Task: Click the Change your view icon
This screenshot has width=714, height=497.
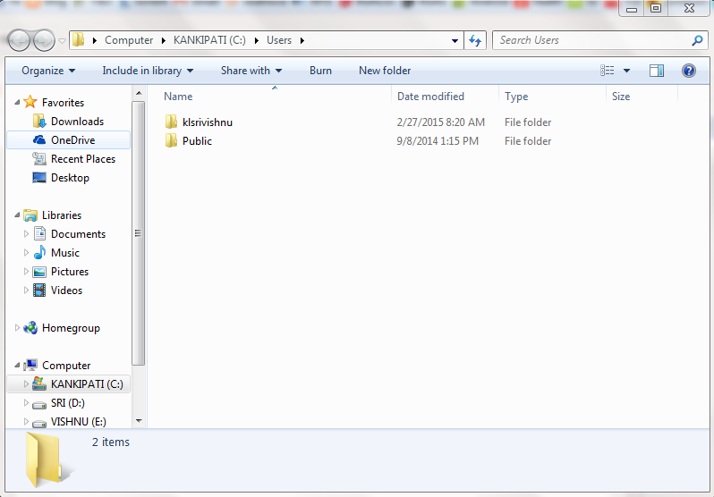Action: coord(607,71)
